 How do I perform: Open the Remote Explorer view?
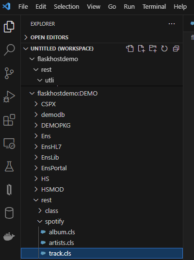9,144
